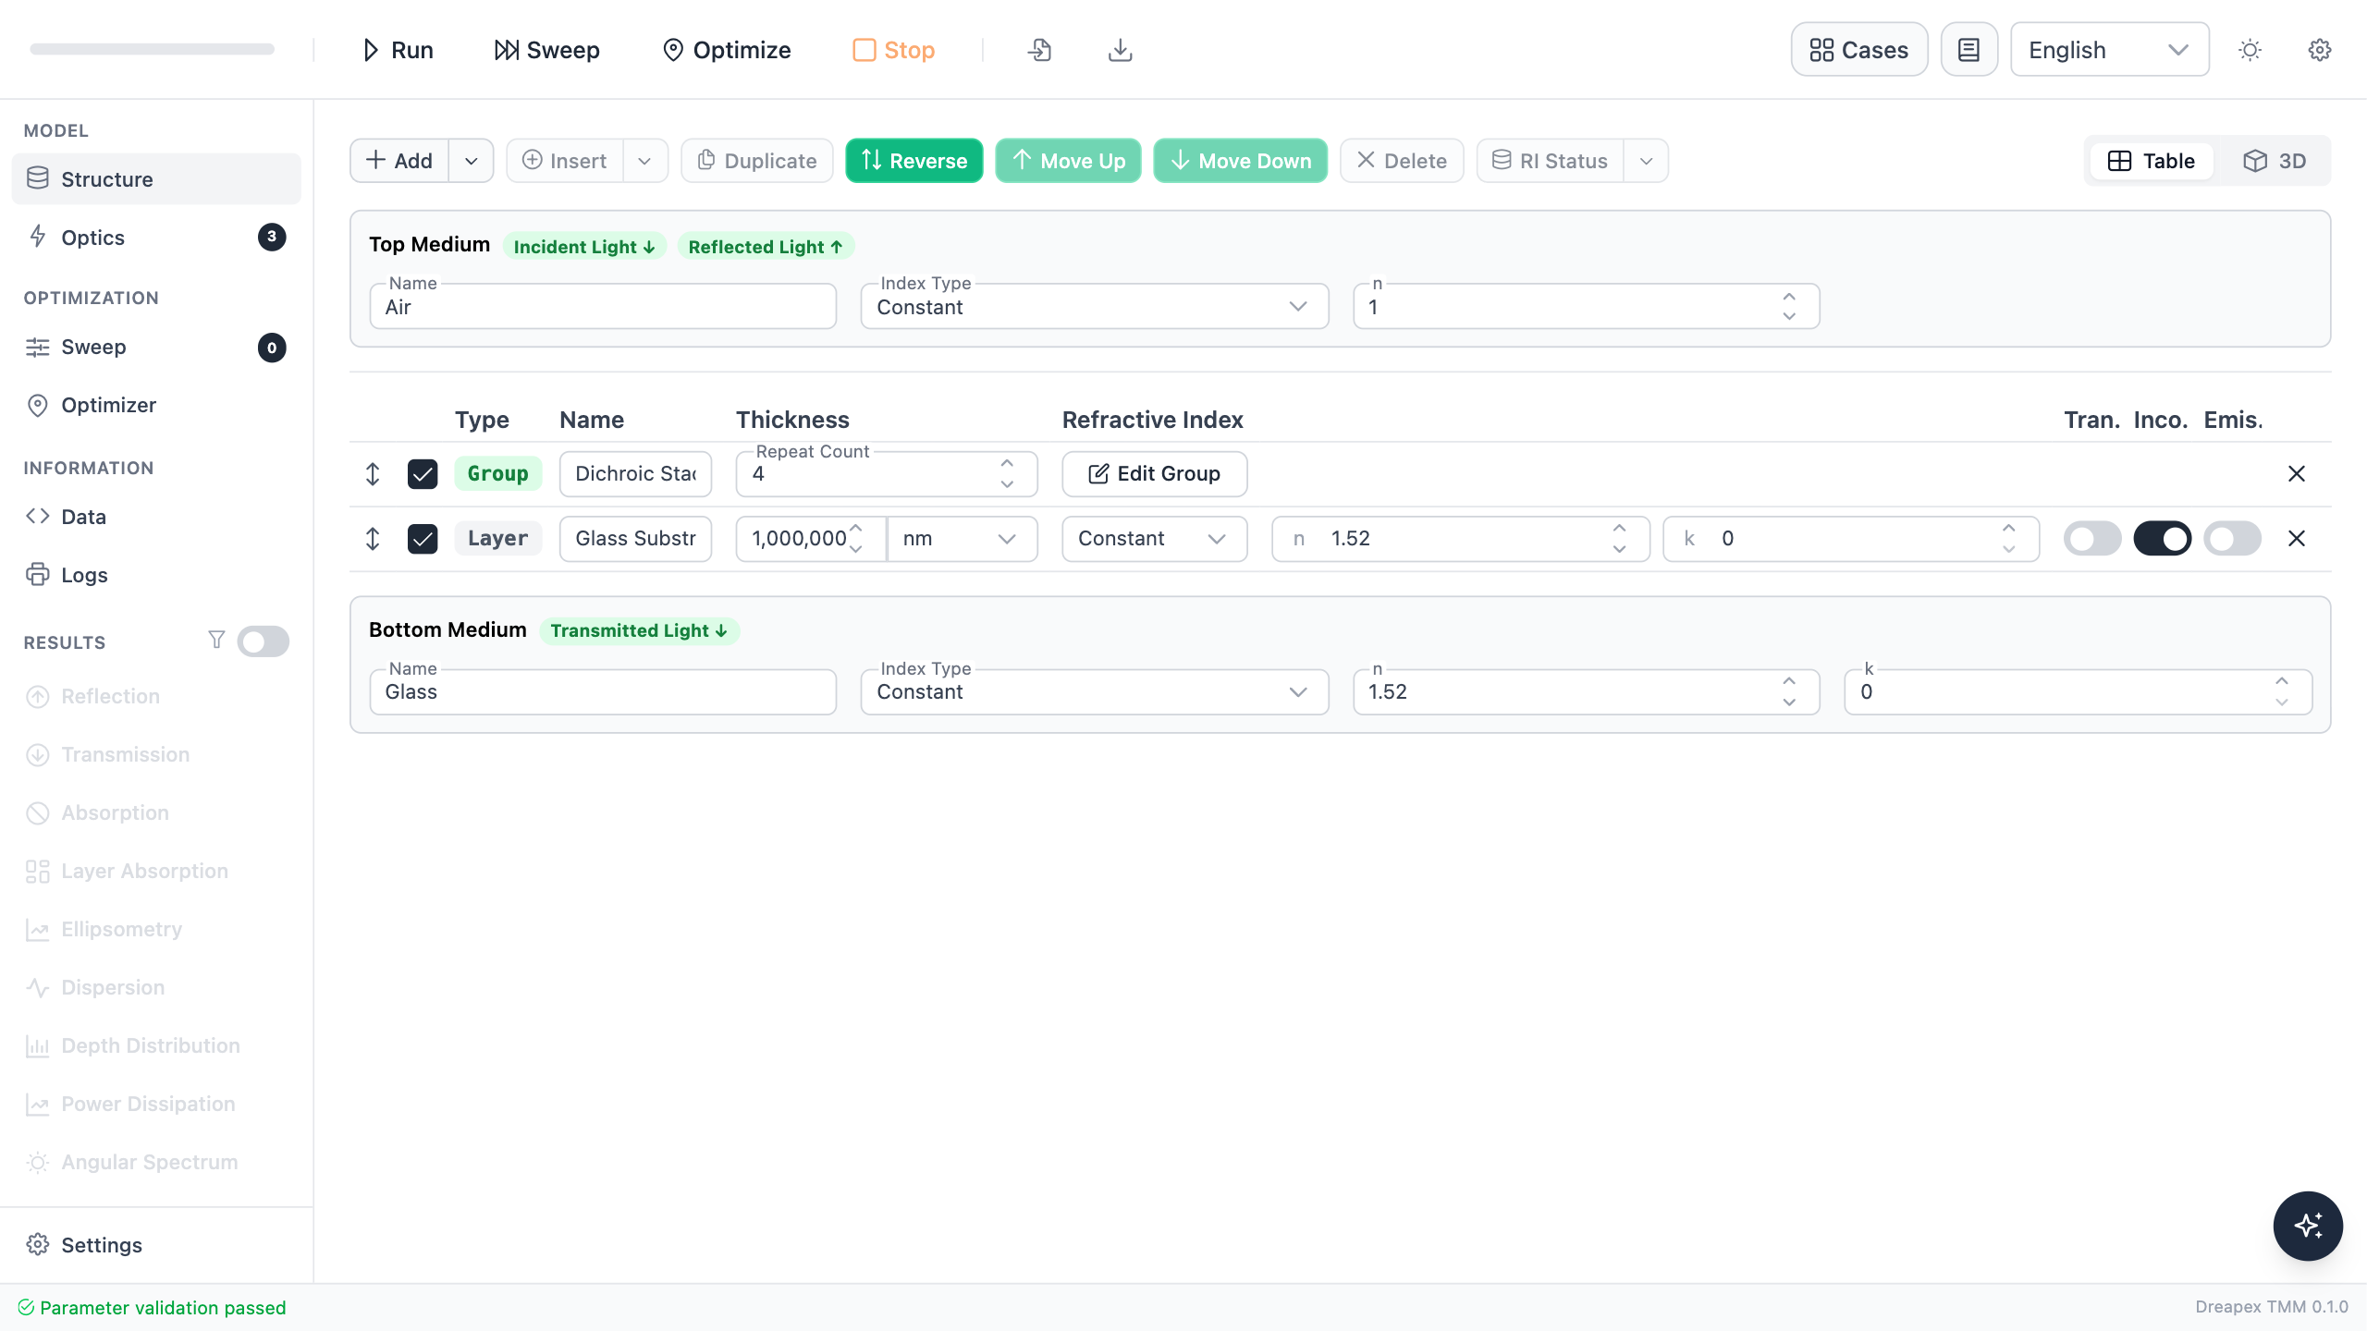
Task: Click the download export icon
Action: [1120, 50]
